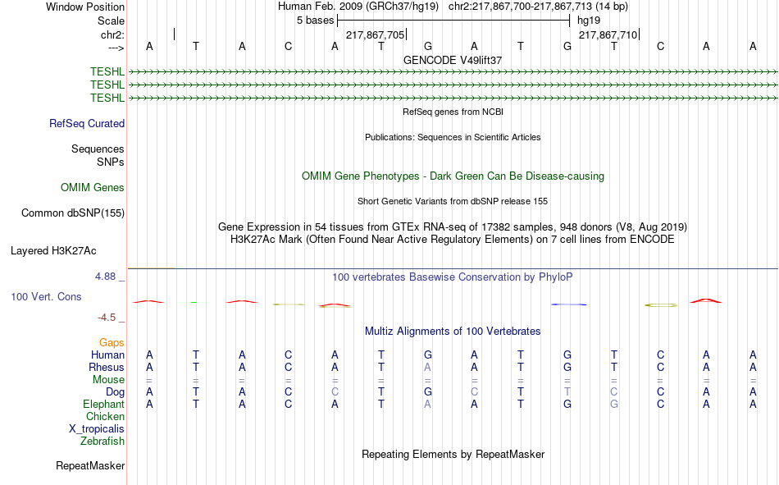The width and height of the screenshot is (779, 485).
Task: Open the topmost TESHL gene label
Action: (107, 71)
